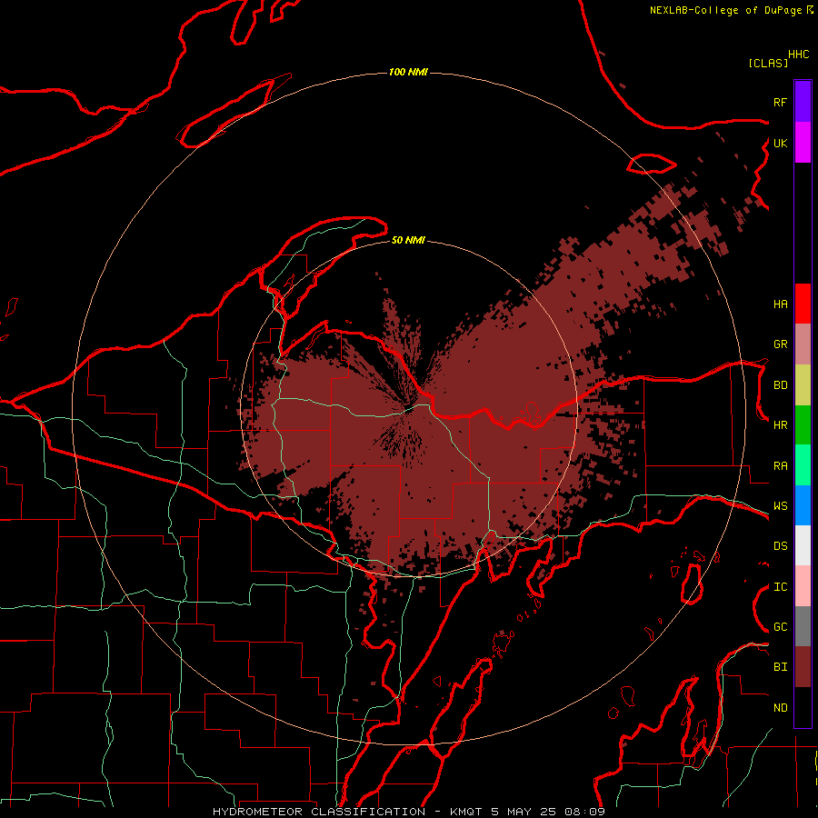Click the radar site center point
Image resolution: width=818 pixels, height=818 pixels.
tap(410, 408)
